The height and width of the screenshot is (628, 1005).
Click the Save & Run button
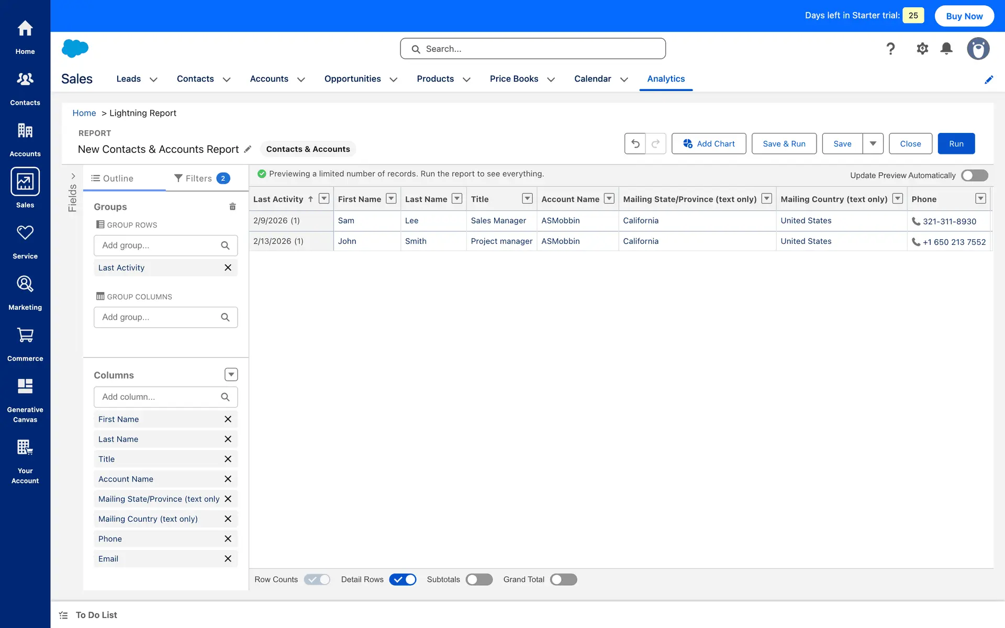784,143
